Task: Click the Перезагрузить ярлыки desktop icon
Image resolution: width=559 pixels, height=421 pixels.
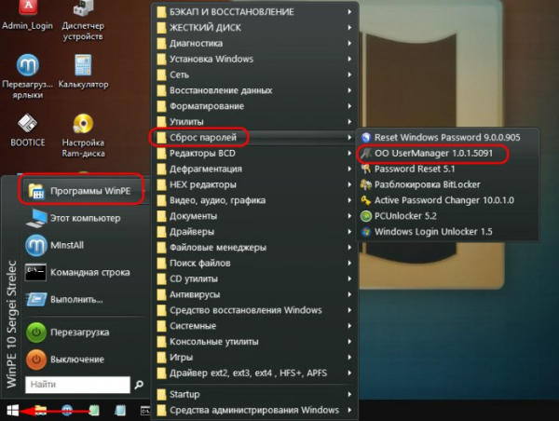Action: tap(28, 67)
